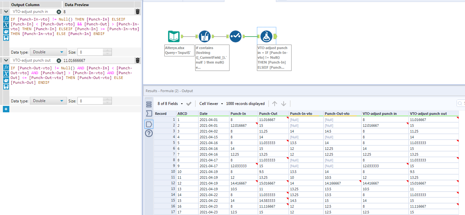
Task: Open the Data type dropdown showing Double
Action: 48,52
